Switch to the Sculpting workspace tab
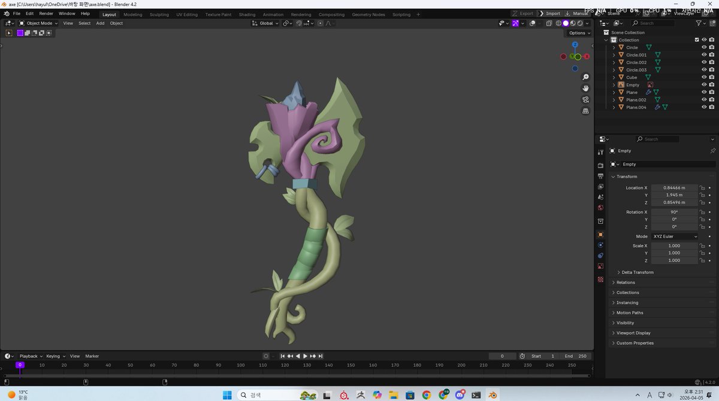Screen dimensions: 719x401 [x=159, y=14]
